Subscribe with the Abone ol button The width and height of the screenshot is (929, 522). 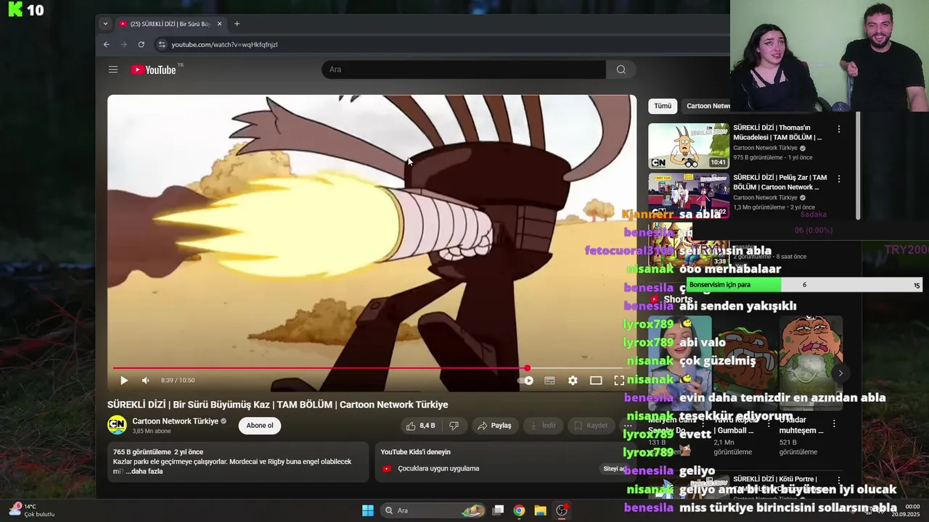260,426
